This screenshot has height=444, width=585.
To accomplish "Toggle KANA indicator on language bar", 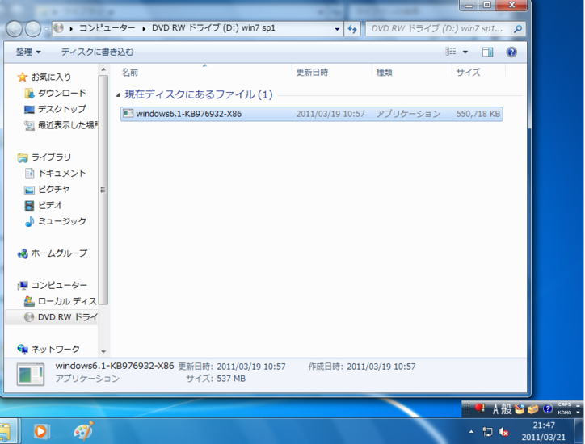I will 565,413.
